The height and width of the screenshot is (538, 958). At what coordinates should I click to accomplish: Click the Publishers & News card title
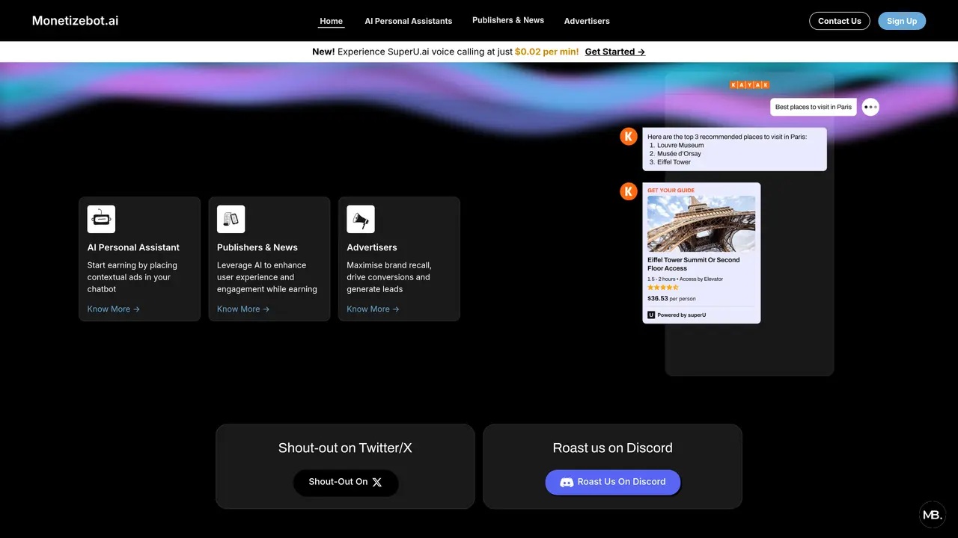(257, 247)
